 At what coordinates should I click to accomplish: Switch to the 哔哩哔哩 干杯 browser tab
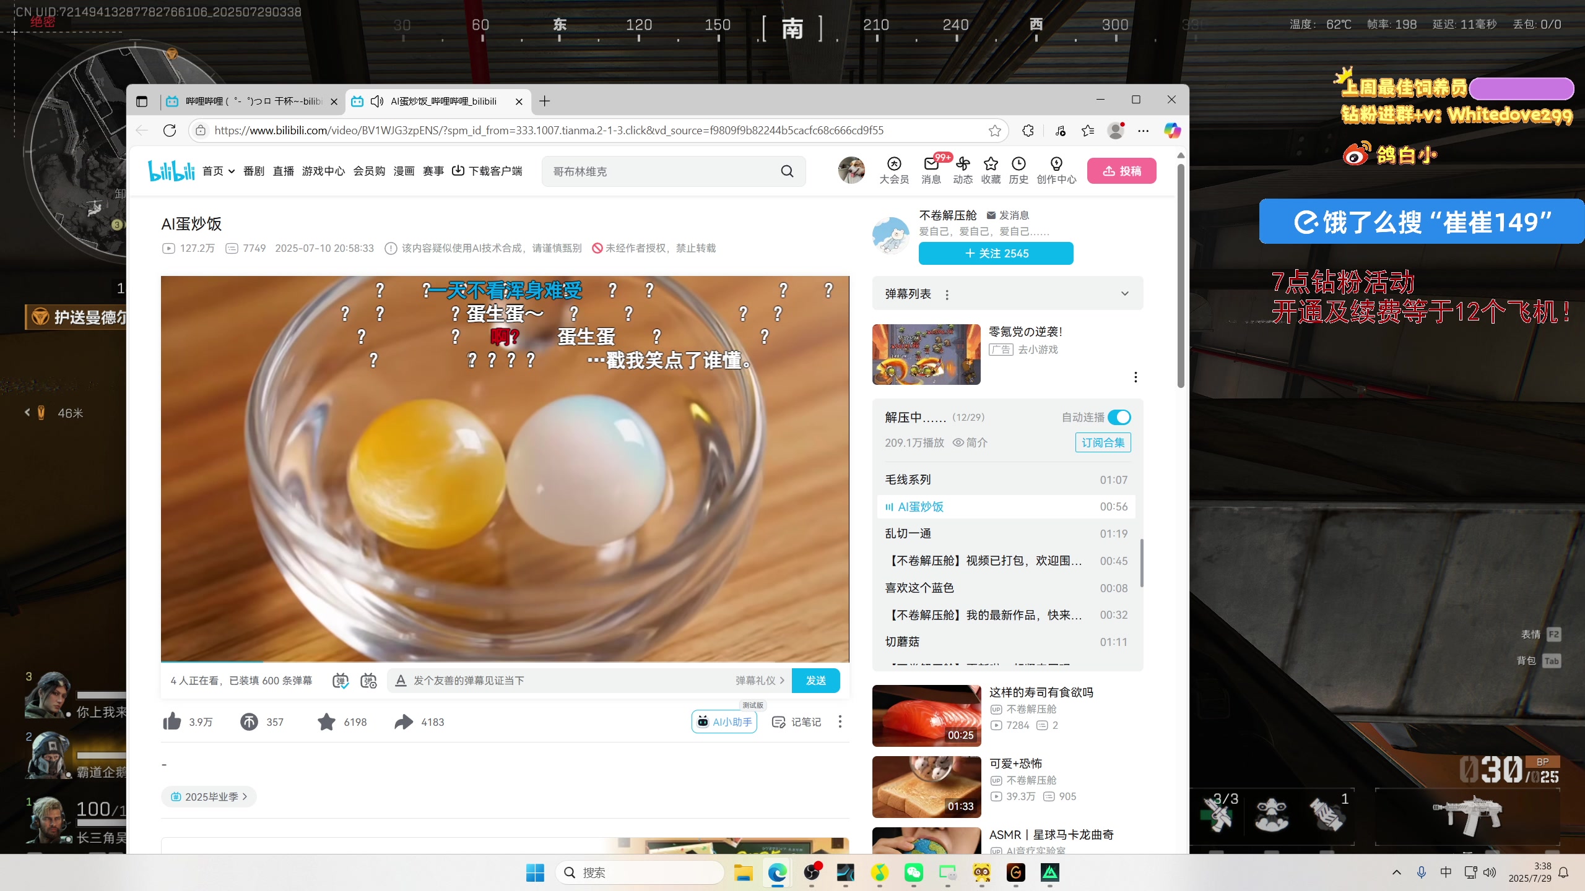(x=253, y=101)
